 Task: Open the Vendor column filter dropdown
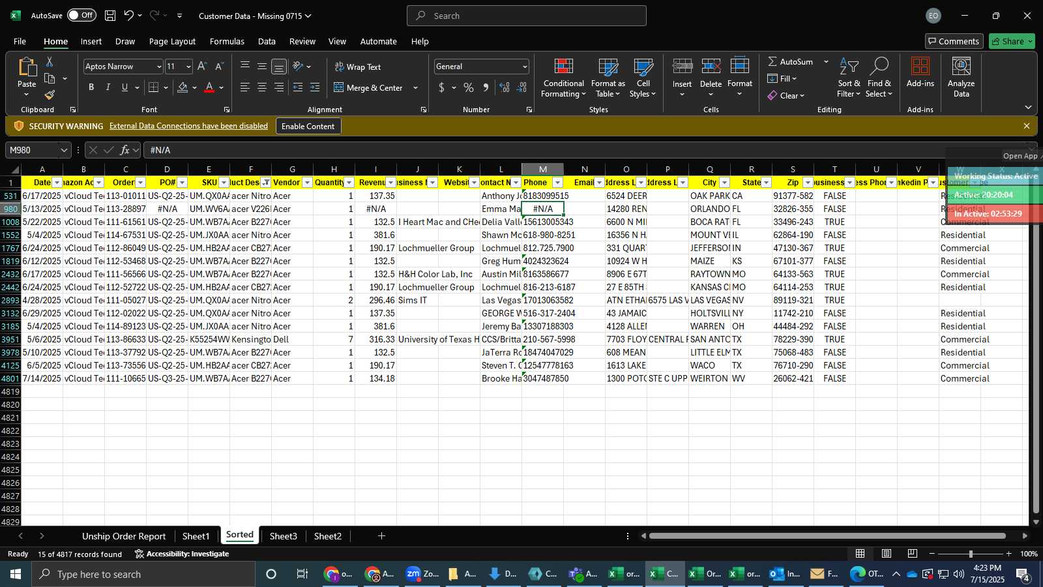pos(307,183)
